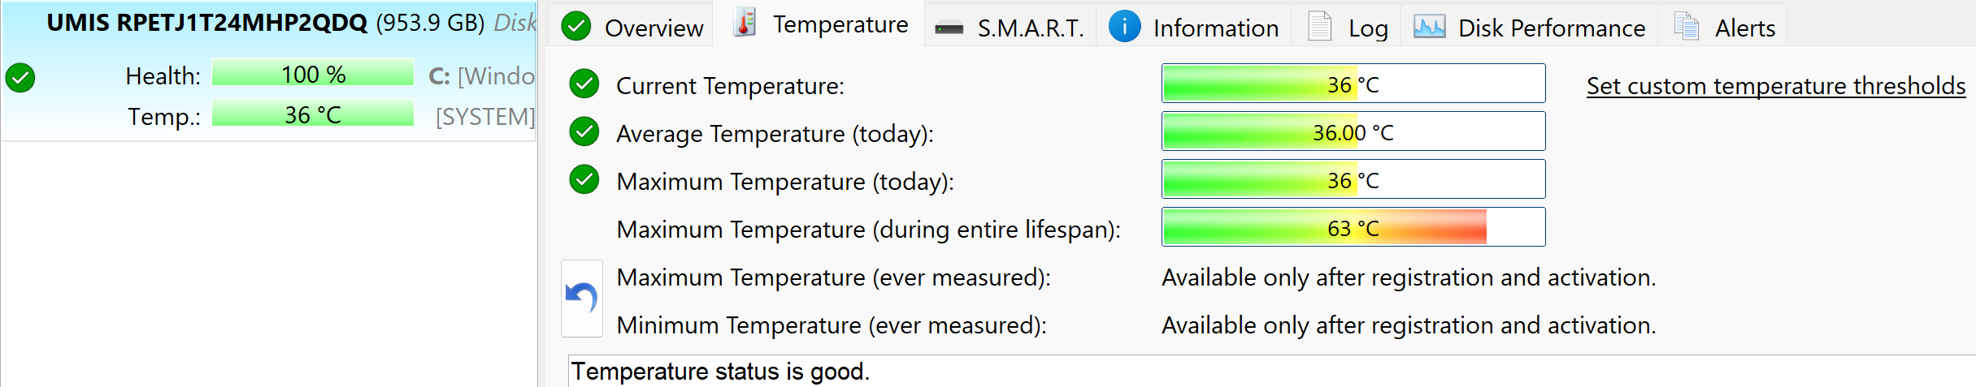
Task: Click the blue undo arrow reset button
Action: [x=582, y=298]
